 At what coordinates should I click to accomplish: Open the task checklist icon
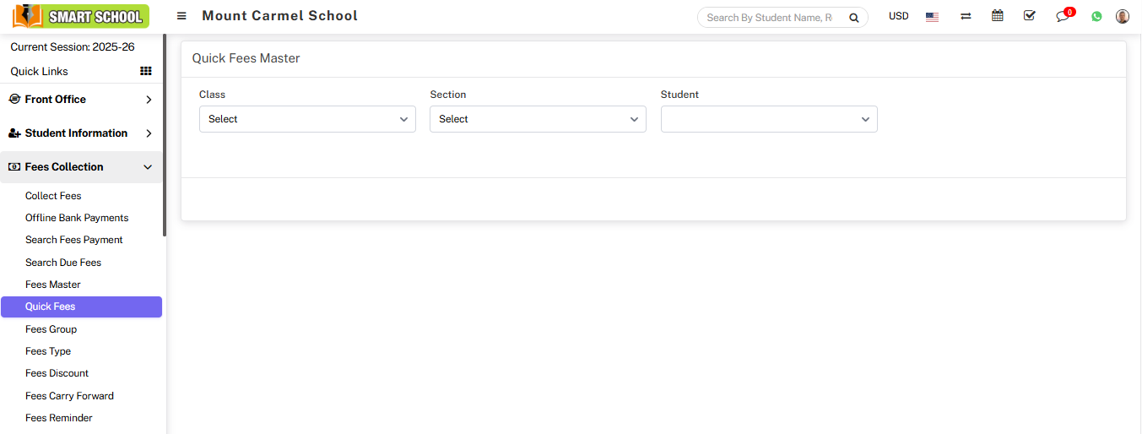(x=1029, y=16)
